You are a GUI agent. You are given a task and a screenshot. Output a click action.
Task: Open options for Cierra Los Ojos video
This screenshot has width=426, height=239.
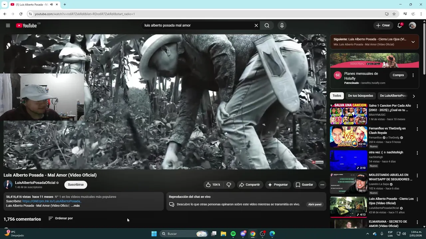[x=417, y=199]
